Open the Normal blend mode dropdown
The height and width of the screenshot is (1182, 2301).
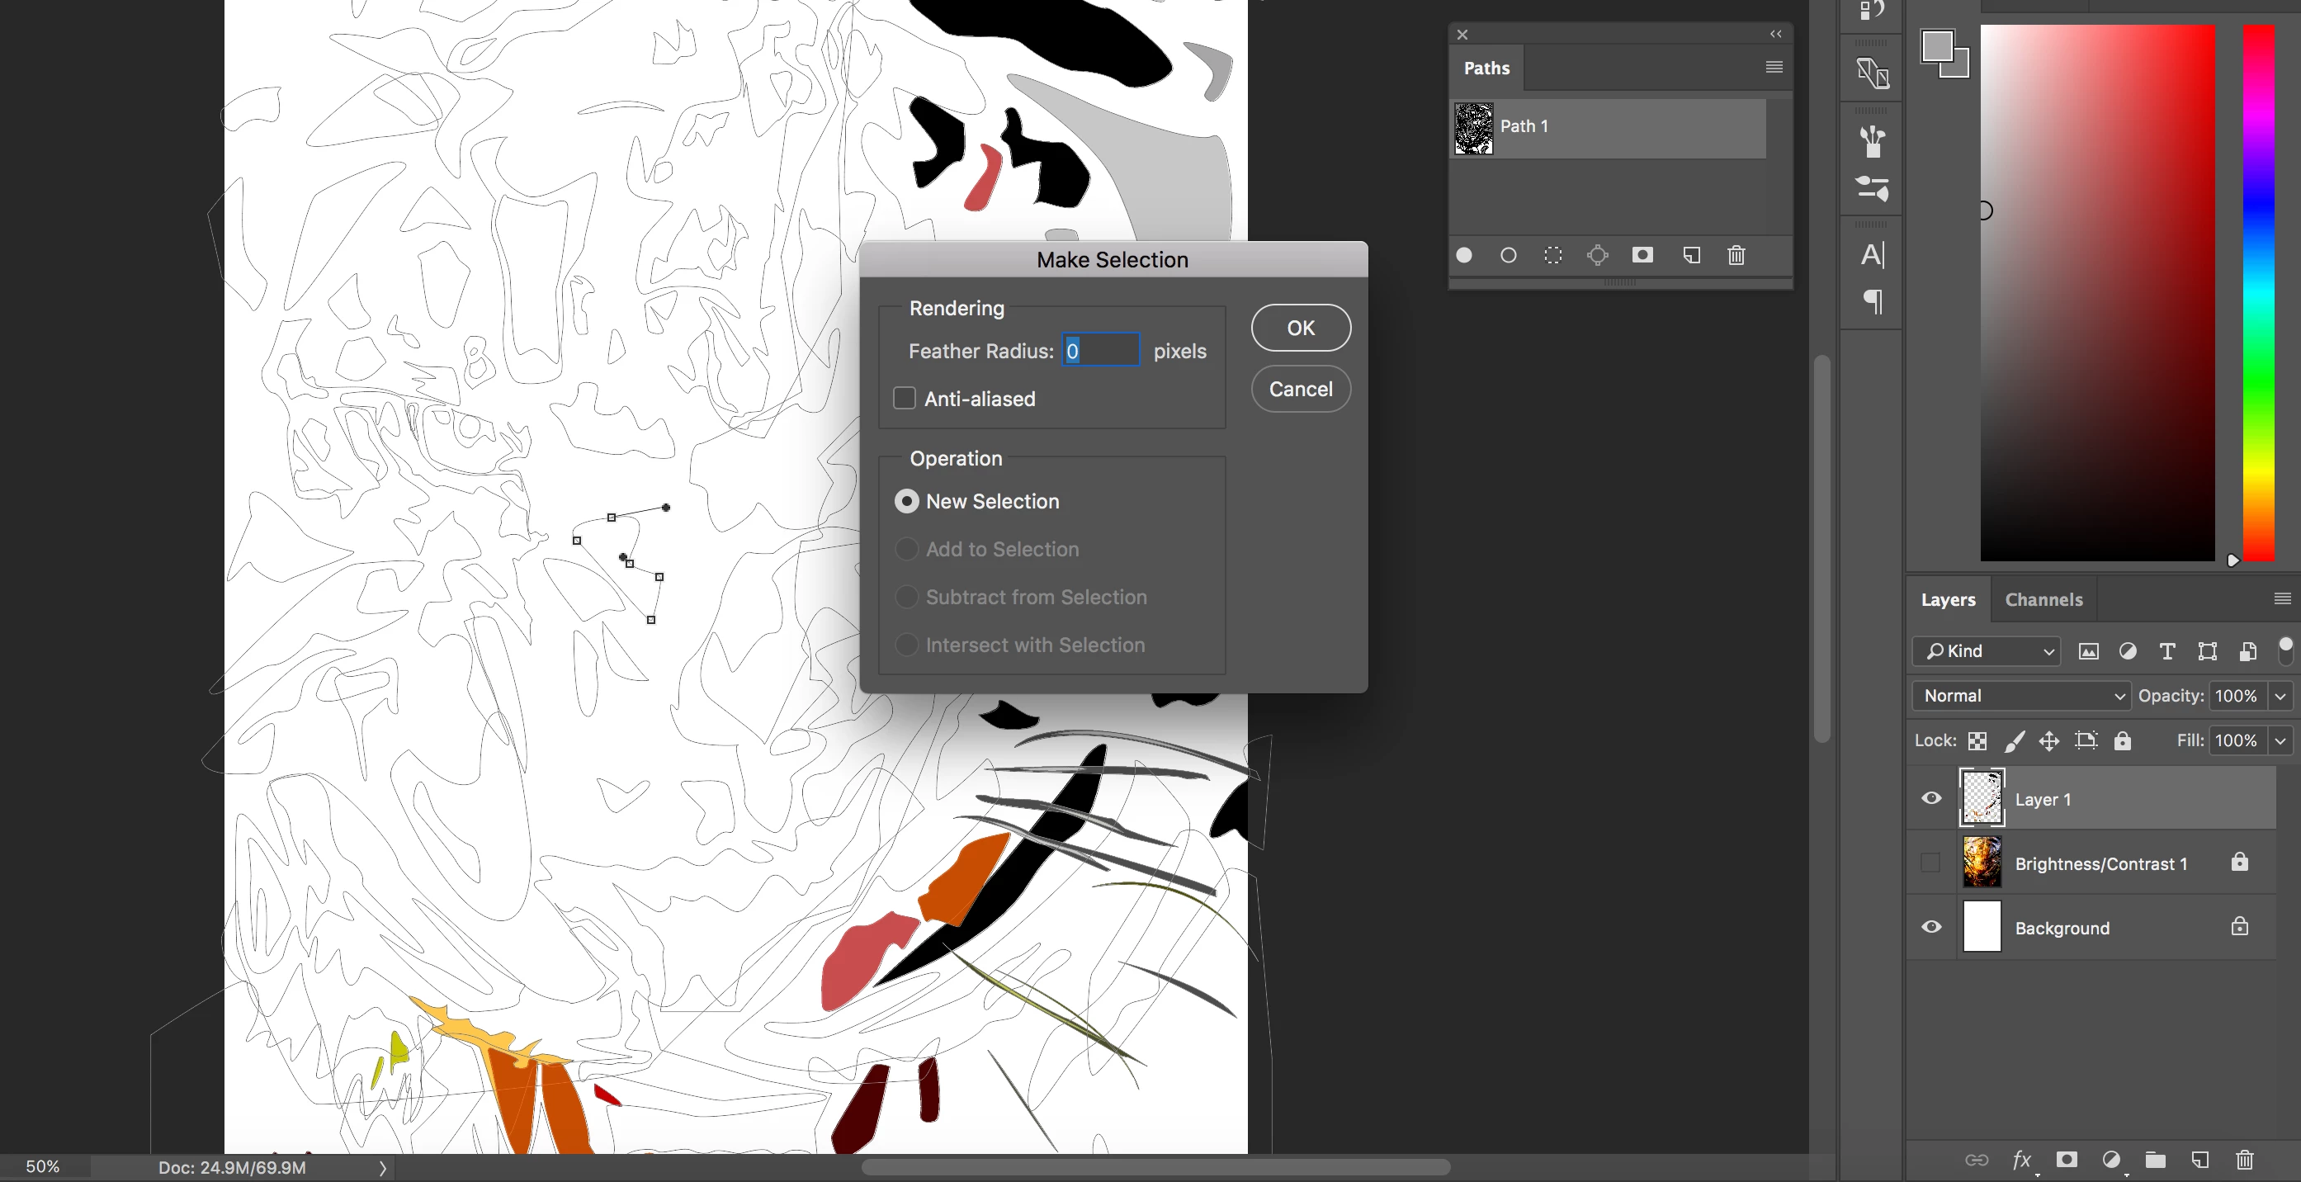(x=2022, y=696)
